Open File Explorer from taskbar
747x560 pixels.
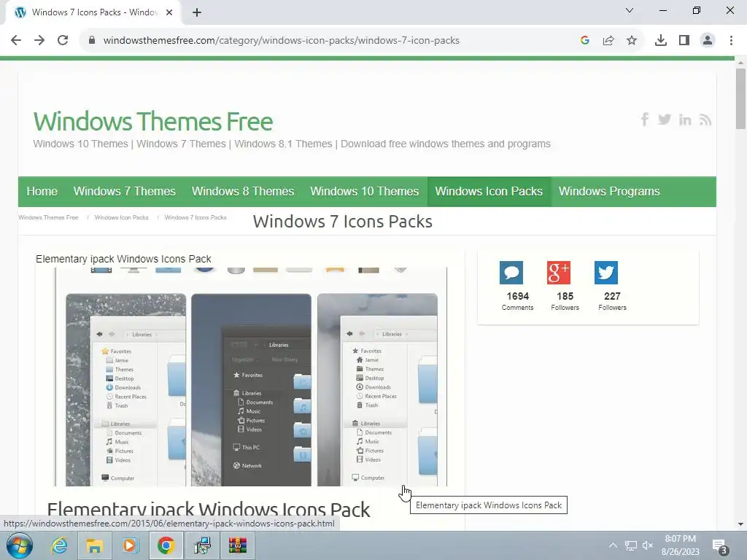[x=94, y=545]
